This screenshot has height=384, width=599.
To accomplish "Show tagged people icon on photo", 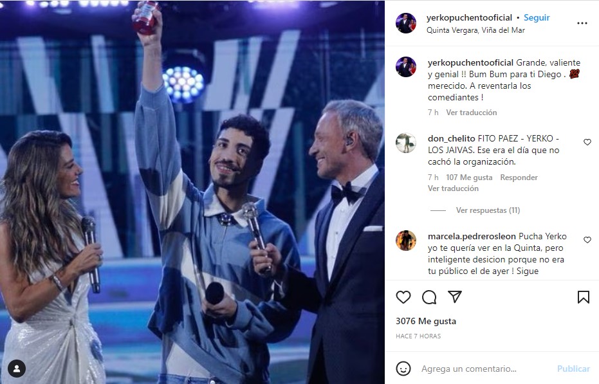I will pos(17,369).
